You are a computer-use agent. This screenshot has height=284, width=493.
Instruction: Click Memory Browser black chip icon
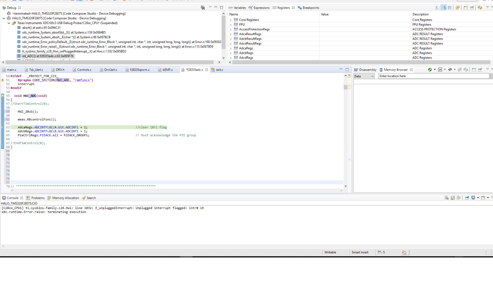point(450,69)
